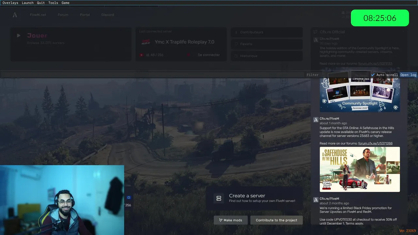Click the Jouer play triangle icon
This screenshot has width=418, height=235.
click(x=19, y=36)
